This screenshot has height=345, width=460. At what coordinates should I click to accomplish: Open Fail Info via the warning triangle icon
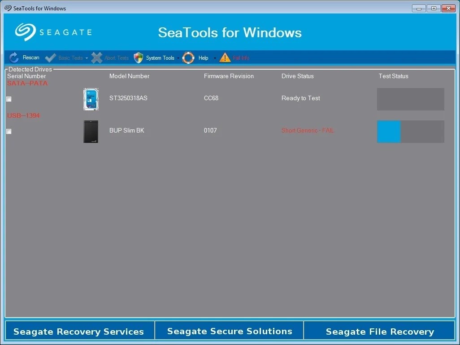coord(225,57)
